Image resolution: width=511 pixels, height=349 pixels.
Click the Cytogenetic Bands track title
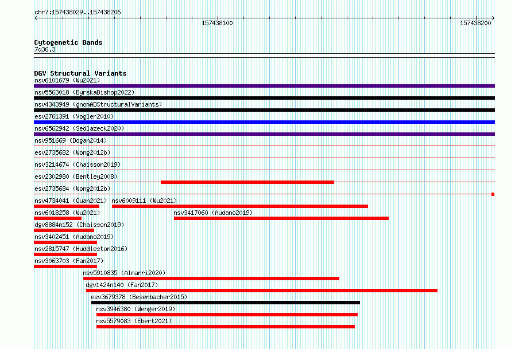click(x=68, y=42)
